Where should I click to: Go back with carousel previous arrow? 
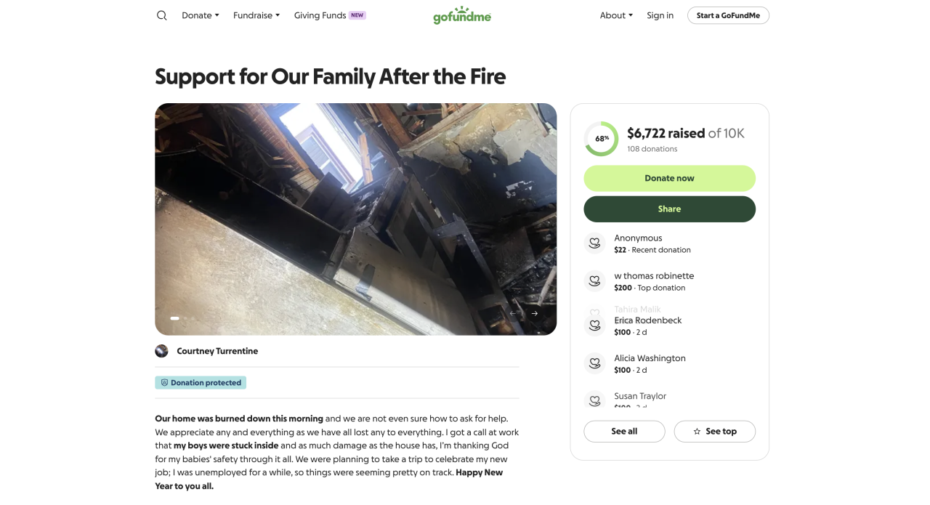coord(514,313)
